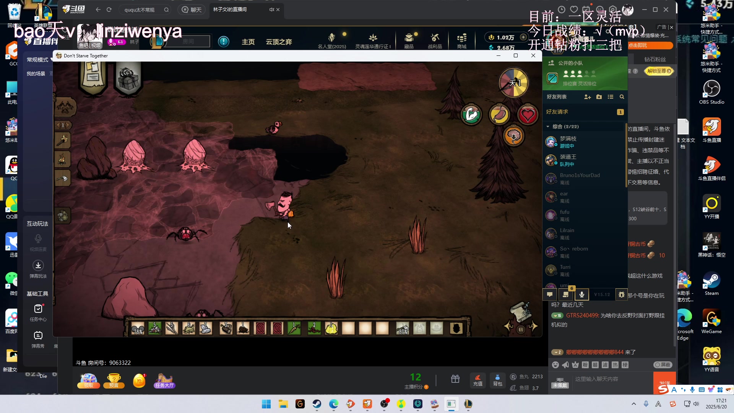
Task: Open 弹幕玩法 in Douyu companion sidebar
Action: pyautogui.click(x=38, y=269)
